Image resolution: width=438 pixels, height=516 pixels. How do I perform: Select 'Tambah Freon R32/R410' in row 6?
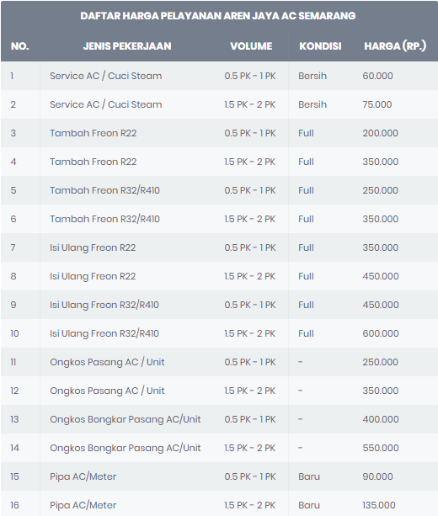coord(104,219)
